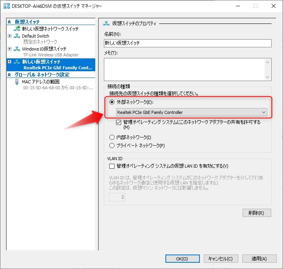
Task: Click the Realtek PCIe GbE Family Cont... row text
Action: click(58, 68)
